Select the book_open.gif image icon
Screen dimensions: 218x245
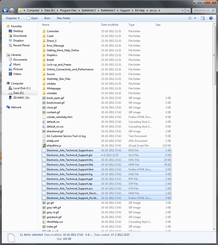tap(44, 98)
